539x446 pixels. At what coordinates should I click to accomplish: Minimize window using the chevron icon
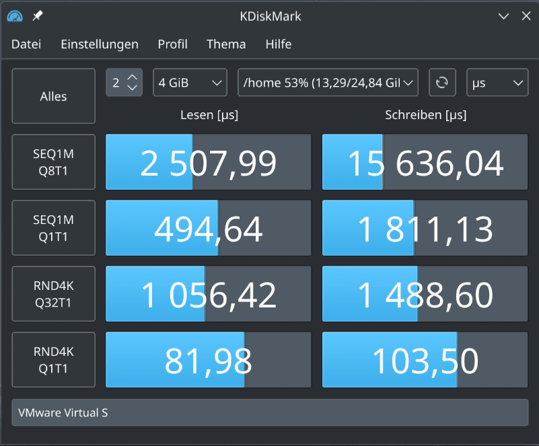pyautogui.click(x=503, y=16)
